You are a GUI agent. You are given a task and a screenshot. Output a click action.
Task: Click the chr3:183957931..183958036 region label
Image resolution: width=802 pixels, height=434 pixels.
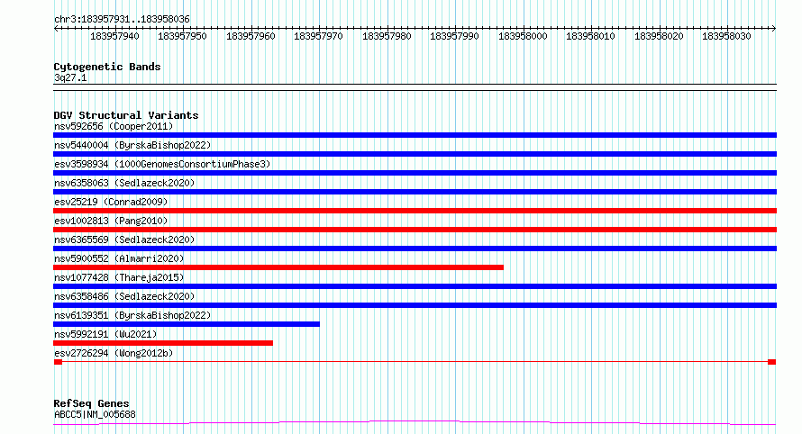point(122,20)
